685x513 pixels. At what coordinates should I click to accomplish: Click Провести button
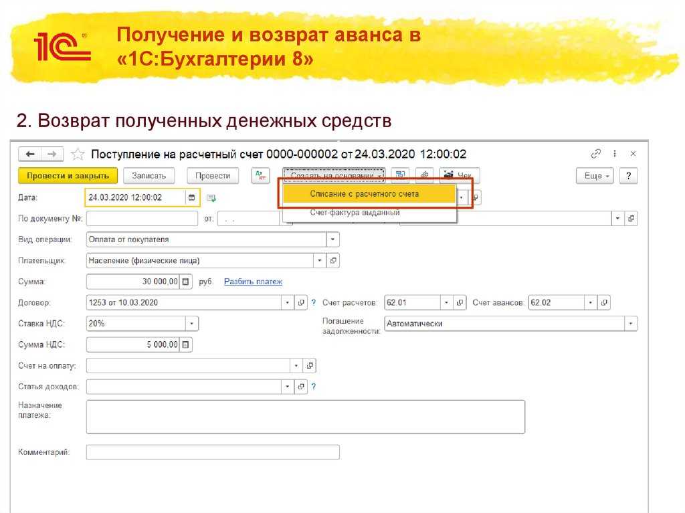[x=213, y=176]
